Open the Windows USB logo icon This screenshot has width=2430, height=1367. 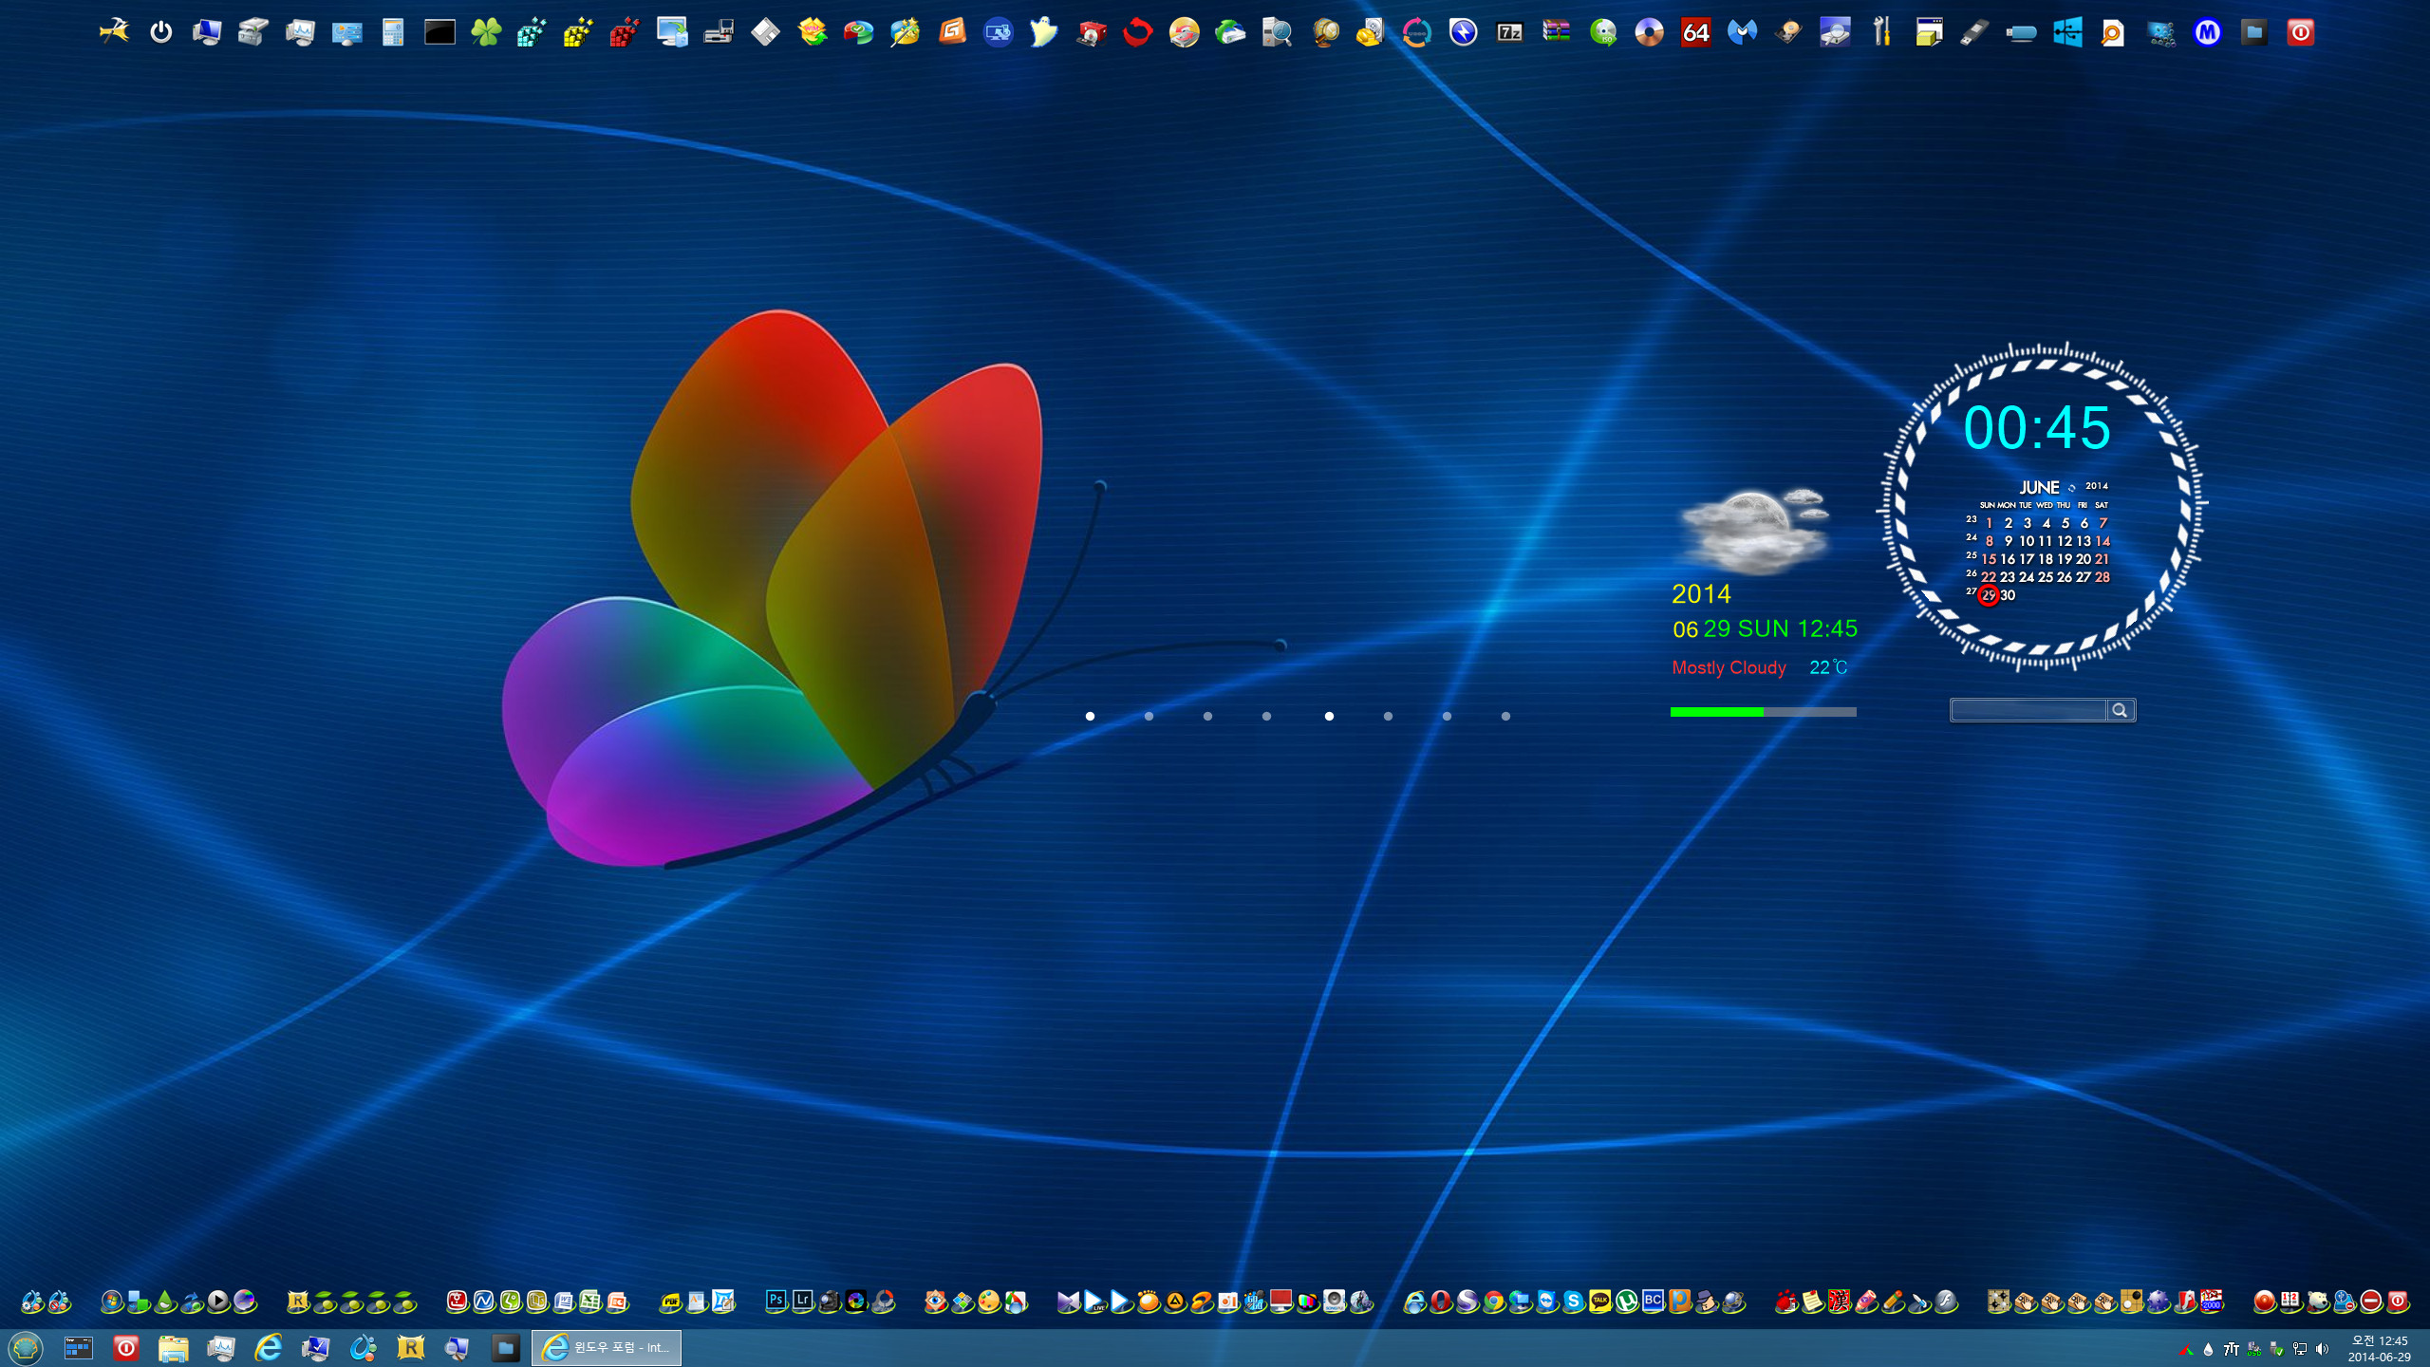click(x=2067, y=32)
